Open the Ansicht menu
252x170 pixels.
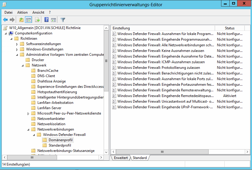[x=38, y=12]
